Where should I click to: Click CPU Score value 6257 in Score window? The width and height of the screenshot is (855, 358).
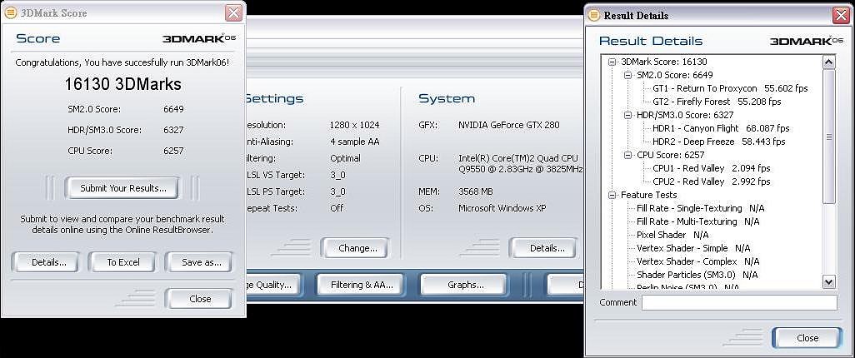[173, 151]
